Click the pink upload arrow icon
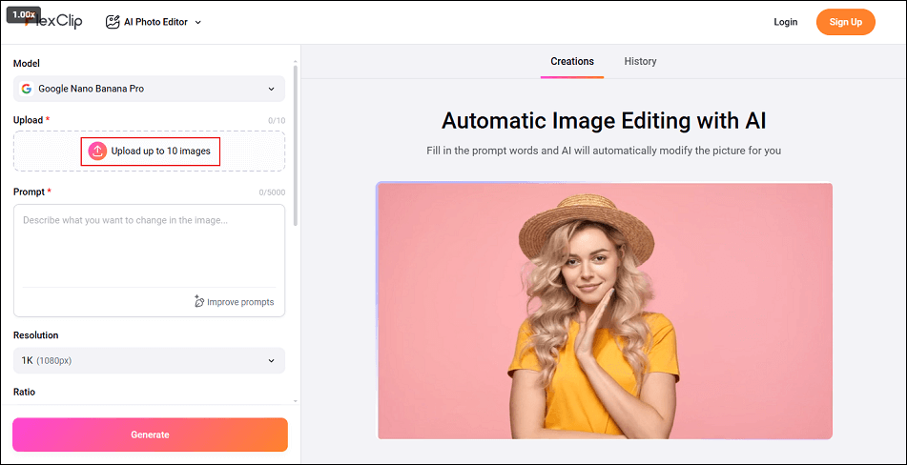This screenshot has width=907, height=465. 97,151
